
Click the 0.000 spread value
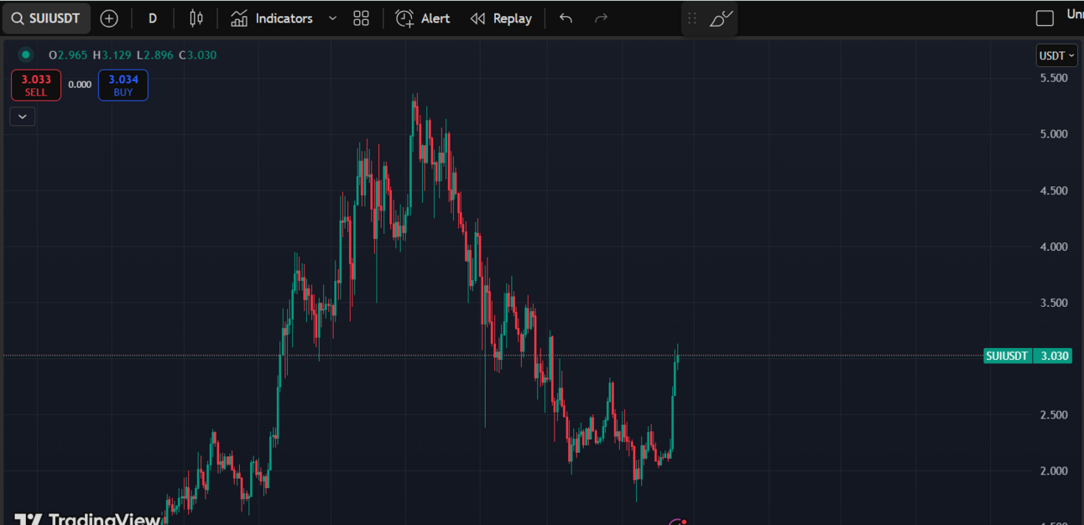(x=80, y=85)
